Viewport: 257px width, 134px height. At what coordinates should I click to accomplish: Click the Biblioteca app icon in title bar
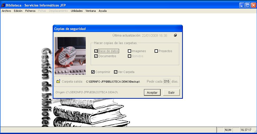pos(3,5)
